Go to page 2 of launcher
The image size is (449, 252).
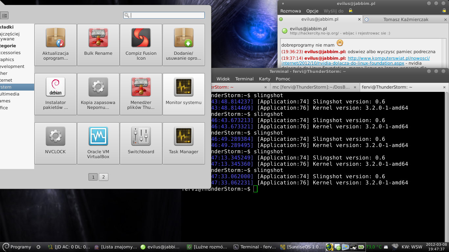pos(103,177)
